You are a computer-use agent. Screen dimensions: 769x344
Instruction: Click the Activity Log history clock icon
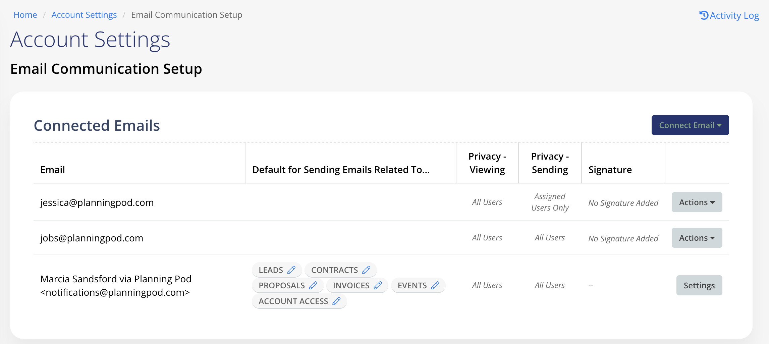(x=704, y=15)
